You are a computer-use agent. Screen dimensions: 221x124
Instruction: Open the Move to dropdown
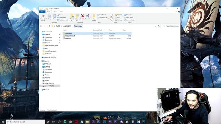pos(72,20)
